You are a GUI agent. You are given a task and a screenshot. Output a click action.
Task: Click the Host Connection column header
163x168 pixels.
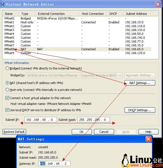point(93,14)
